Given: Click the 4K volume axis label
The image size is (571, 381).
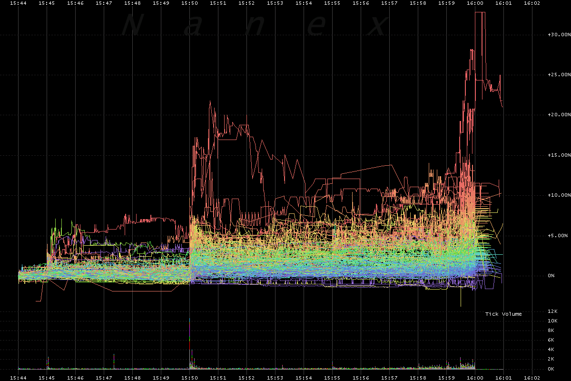Looking at the screenshot, I should (x=551, y=350).
